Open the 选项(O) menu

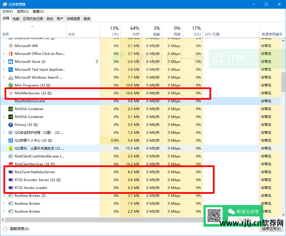(23, 12)
